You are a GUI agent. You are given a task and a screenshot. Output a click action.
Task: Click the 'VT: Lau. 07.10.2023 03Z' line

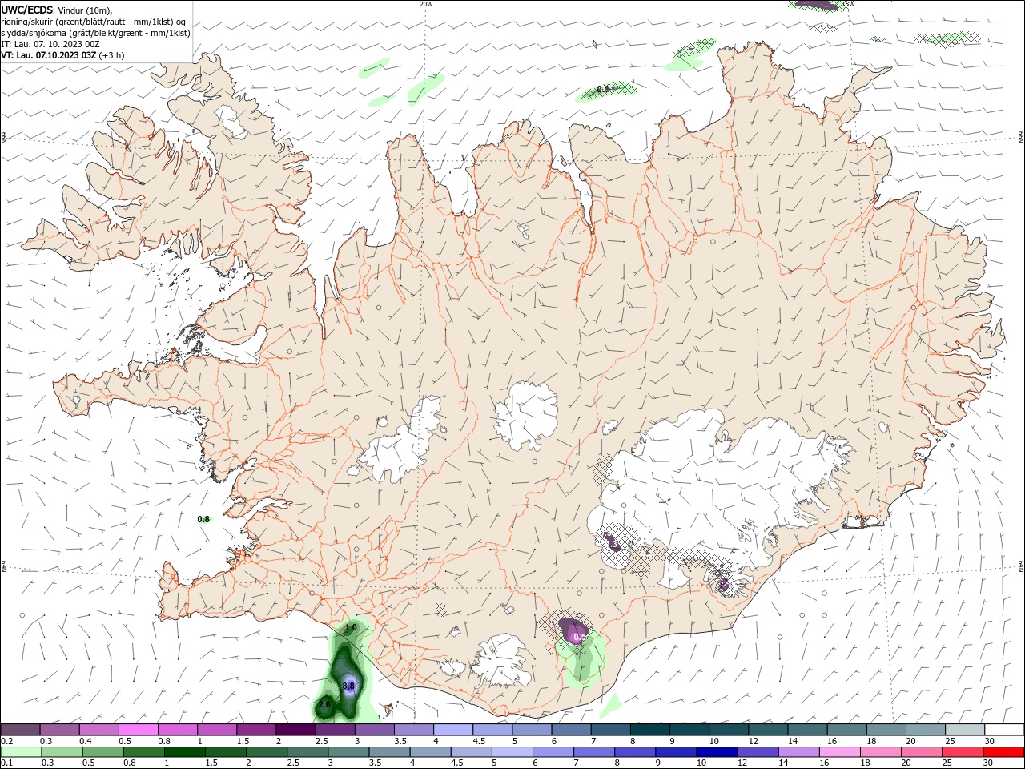tap(49, 55)
